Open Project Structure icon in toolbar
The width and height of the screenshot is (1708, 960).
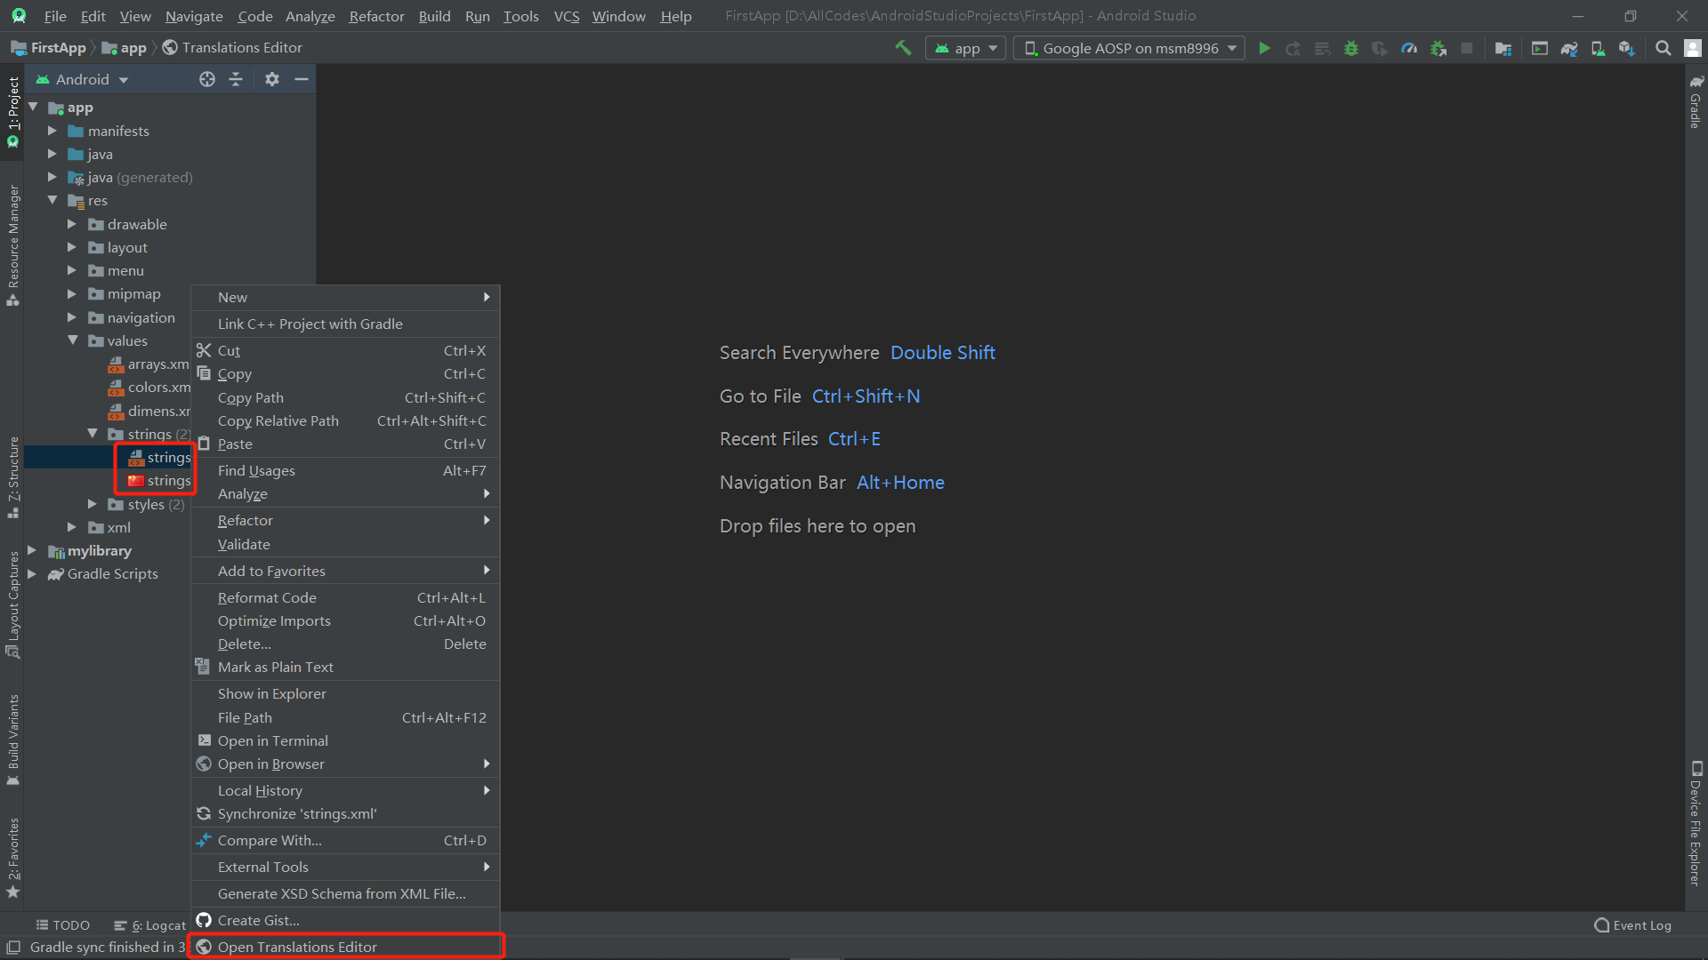1503,48
